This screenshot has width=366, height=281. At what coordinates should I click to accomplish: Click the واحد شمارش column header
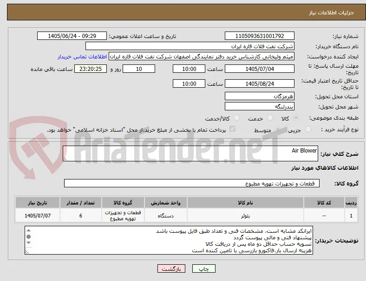(x=165, y=203)
